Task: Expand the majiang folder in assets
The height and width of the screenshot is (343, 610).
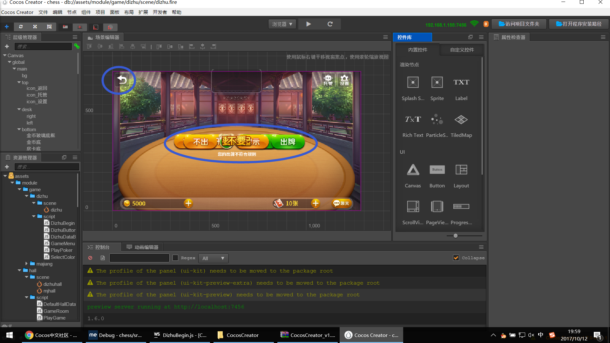Action: click(27, 264)
